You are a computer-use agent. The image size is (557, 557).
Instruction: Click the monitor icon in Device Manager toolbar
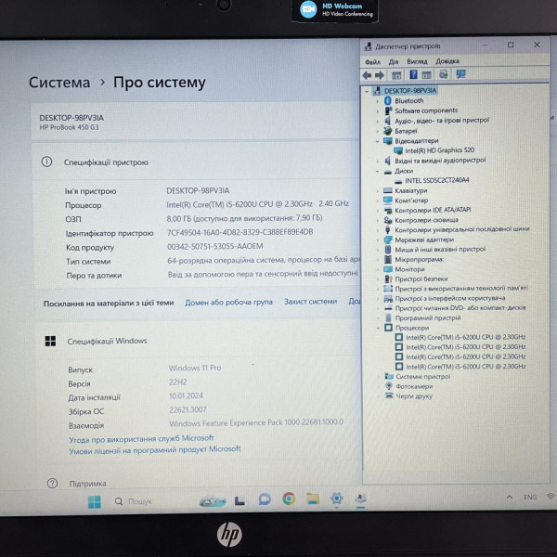[x=460, y=74]
